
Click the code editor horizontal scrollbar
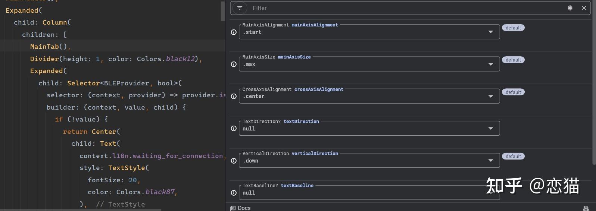click(80, 210)
